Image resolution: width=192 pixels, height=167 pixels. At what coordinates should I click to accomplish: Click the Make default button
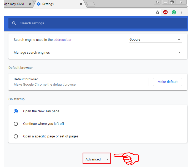tap(167, 82)
